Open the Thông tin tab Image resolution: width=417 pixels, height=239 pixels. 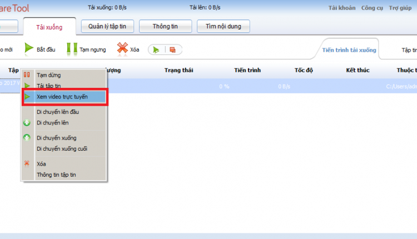tap(165, 26)
